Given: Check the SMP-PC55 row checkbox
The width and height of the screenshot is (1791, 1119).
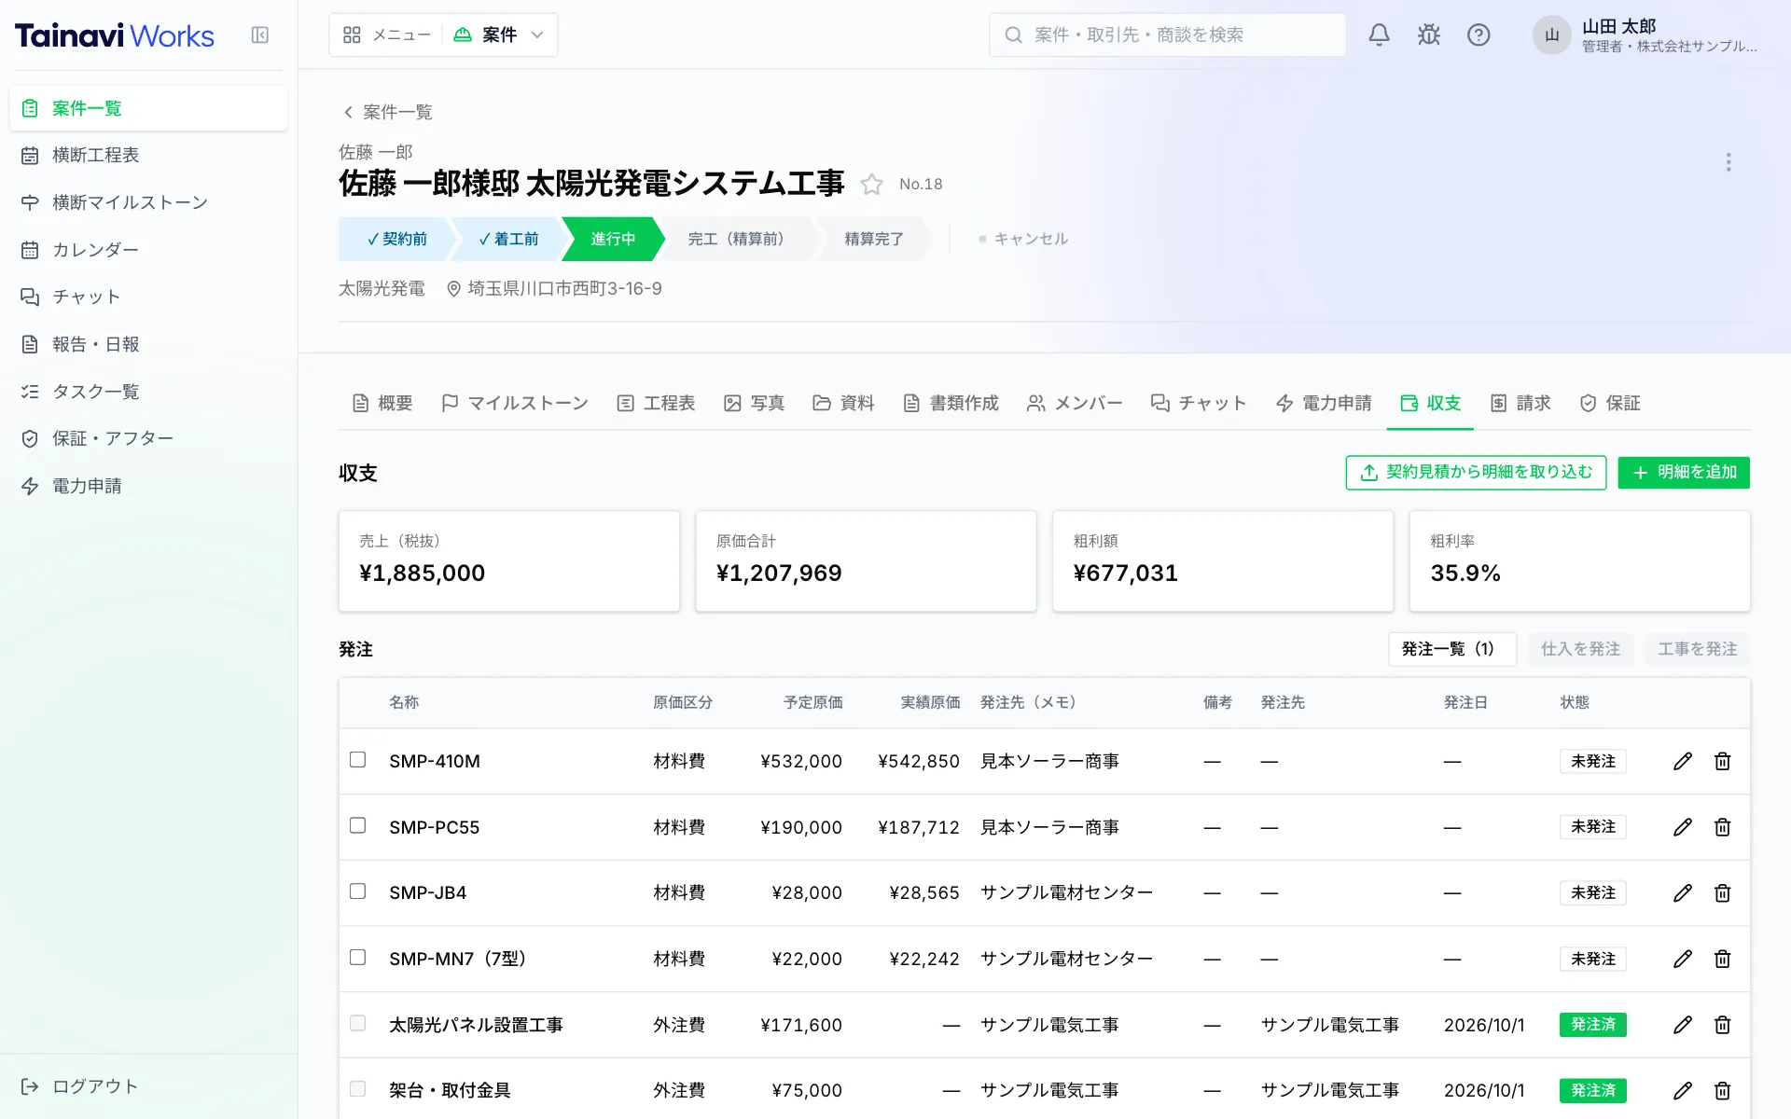Looking at the screenshot, I should click(357, 825).
